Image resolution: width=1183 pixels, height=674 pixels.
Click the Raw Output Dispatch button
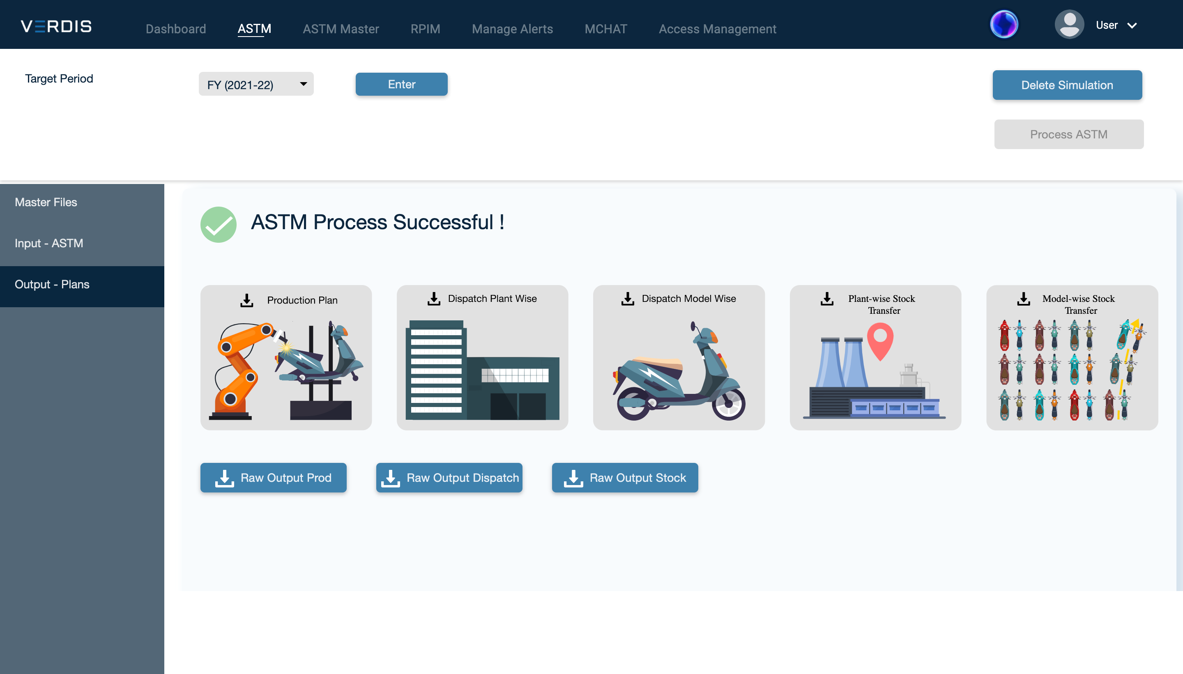click(449, 478)
